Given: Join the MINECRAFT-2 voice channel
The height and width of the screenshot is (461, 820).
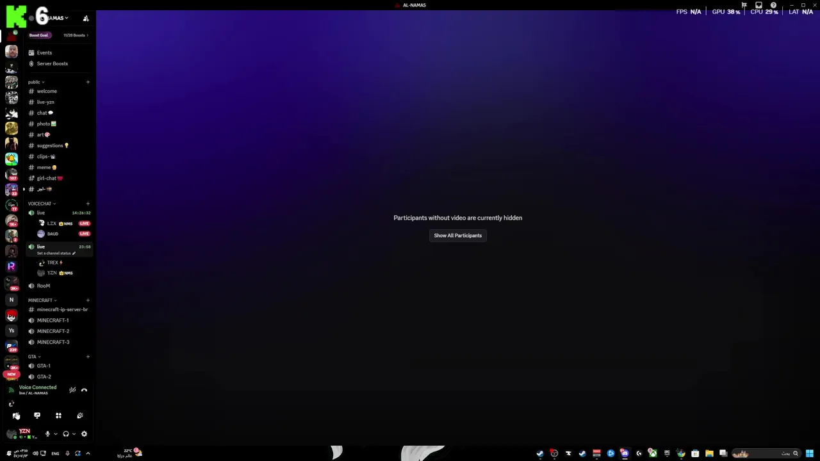Looking at the screenshot, I should [59, 331].
